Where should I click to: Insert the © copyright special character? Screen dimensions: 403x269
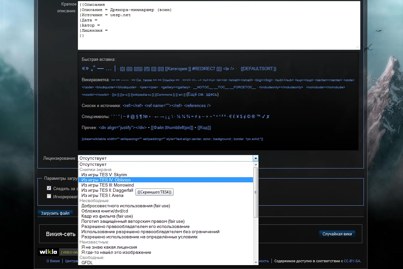click(x=249, y=117)
